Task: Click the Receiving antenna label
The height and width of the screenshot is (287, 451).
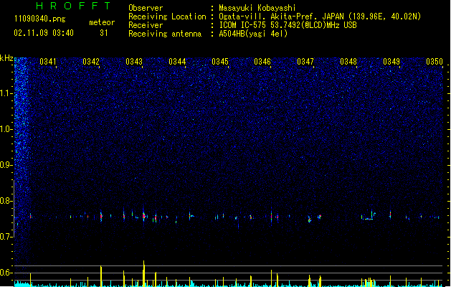Action: (x=165, y=34)
